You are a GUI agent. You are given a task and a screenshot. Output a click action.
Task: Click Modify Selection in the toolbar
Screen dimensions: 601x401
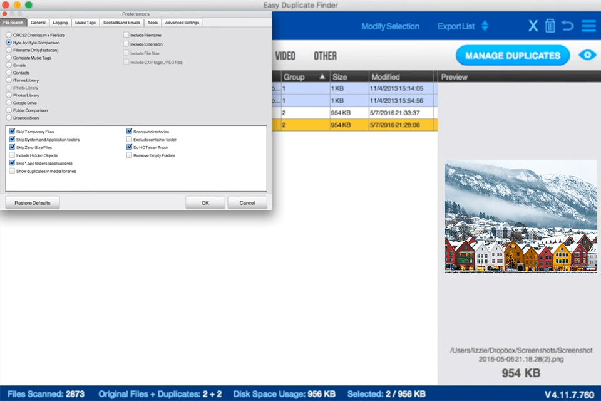click(x=391, y=26)
